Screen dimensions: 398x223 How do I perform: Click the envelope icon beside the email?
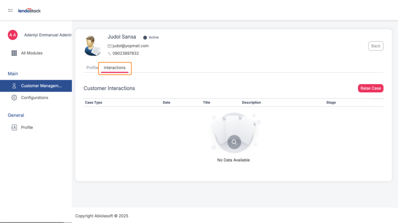110,46
